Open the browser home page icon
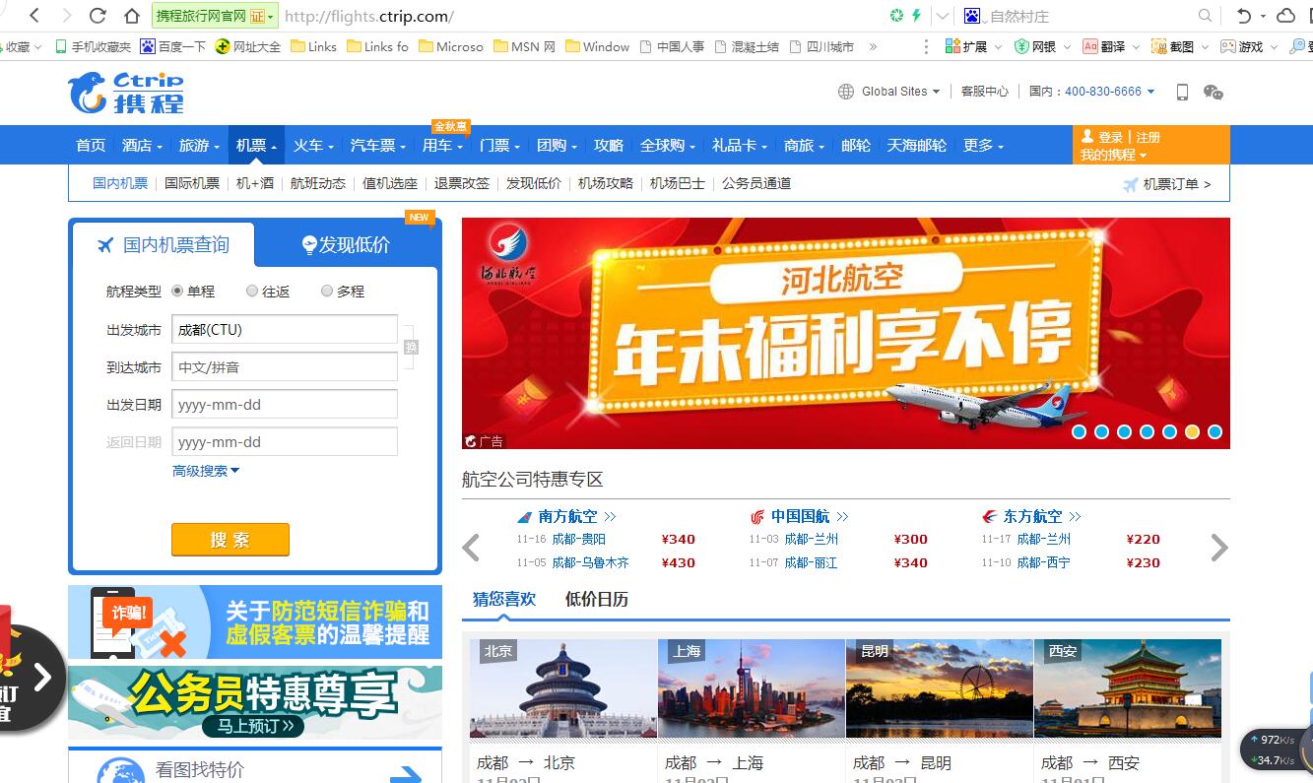Image resolution: width=1313 pixels, height=783 pixels. click(131, 16)
